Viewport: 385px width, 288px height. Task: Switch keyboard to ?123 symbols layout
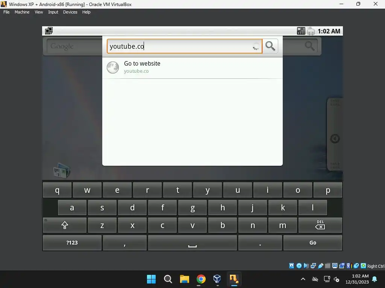coord(72,243)
